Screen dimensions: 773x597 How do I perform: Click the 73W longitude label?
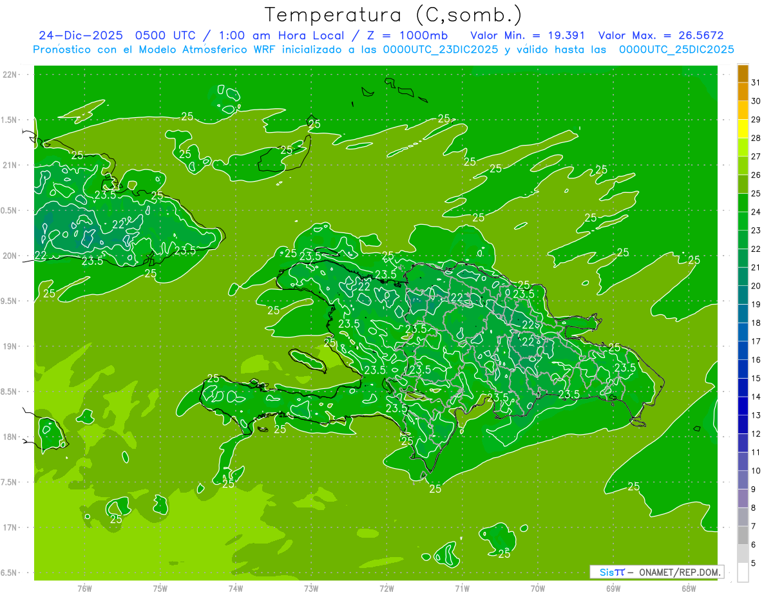coord(311,589)
